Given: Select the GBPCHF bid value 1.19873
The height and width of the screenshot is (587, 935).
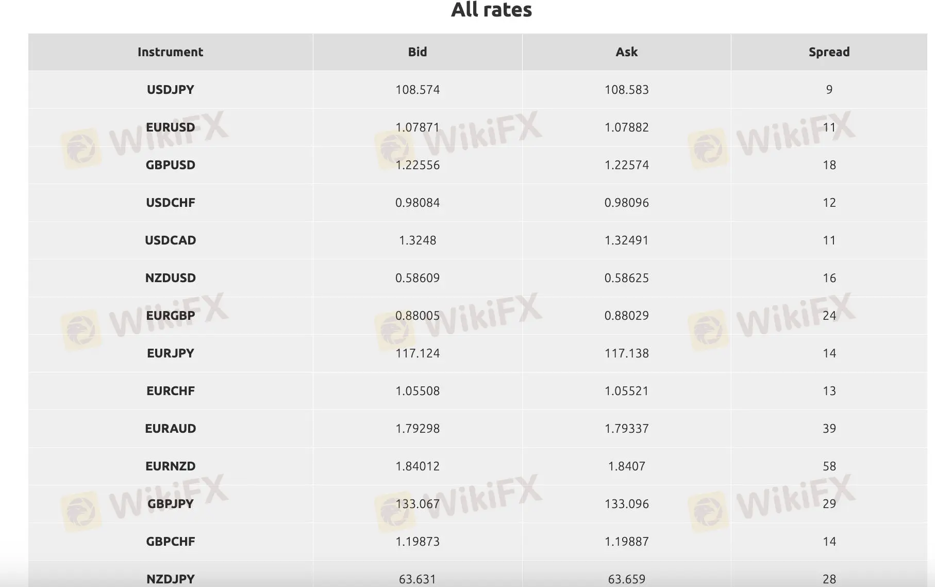Looking at the screenshot, I should coord(417,542).
